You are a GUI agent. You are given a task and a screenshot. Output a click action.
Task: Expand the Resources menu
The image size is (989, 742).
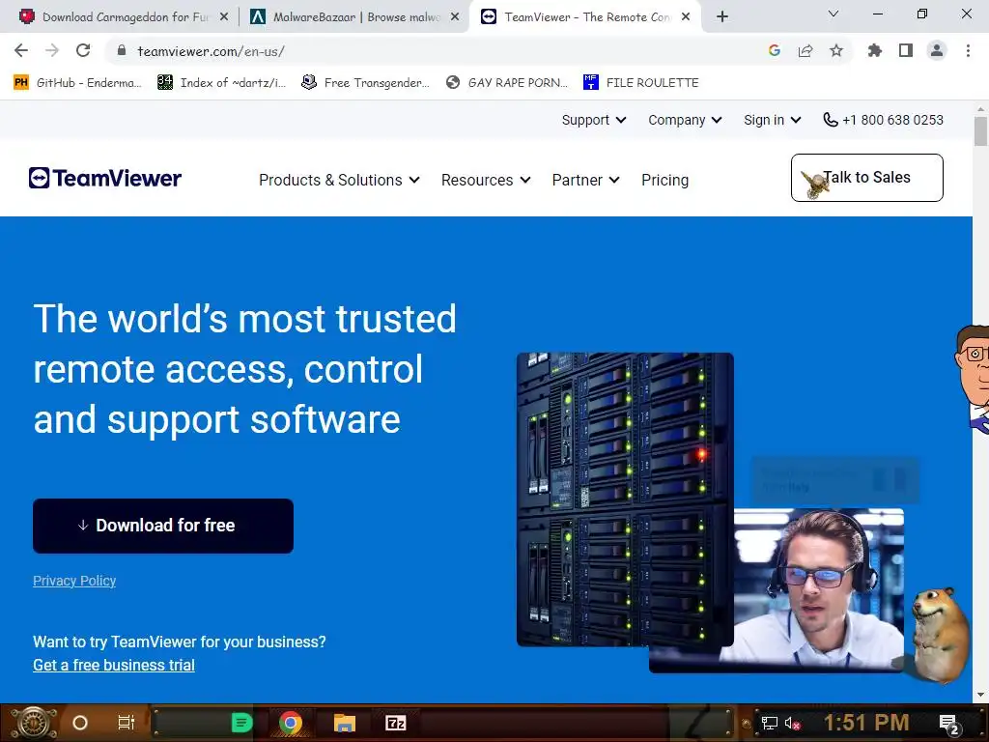point(486,180)
